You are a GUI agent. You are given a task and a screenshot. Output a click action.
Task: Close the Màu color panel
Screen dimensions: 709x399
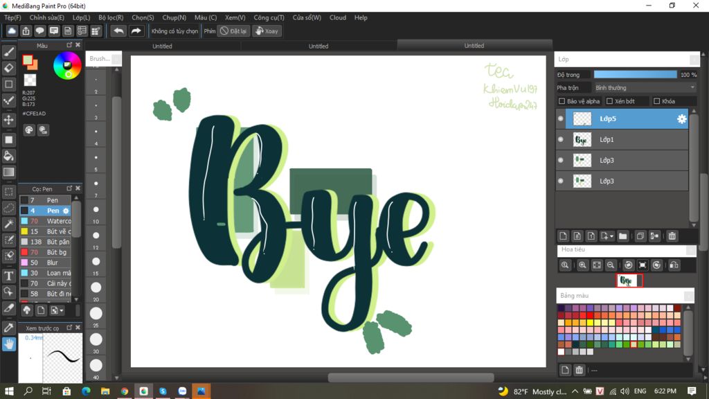click(78, 45)
